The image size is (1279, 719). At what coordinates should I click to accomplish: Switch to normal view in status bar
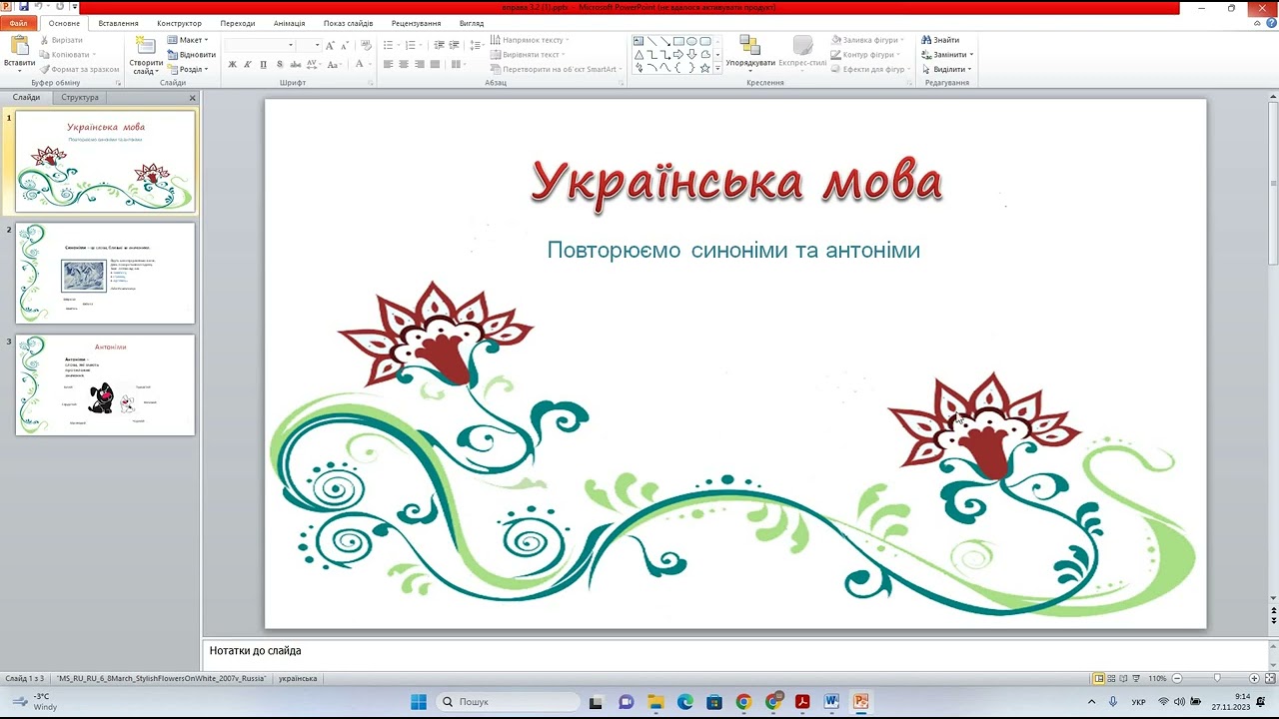pyautogui.click(x=1099, y=678)
